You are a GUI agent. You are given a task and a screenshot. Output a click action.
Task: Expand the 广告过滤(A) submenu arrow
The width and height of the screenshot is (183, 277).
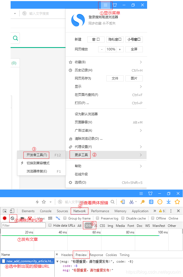141,130
